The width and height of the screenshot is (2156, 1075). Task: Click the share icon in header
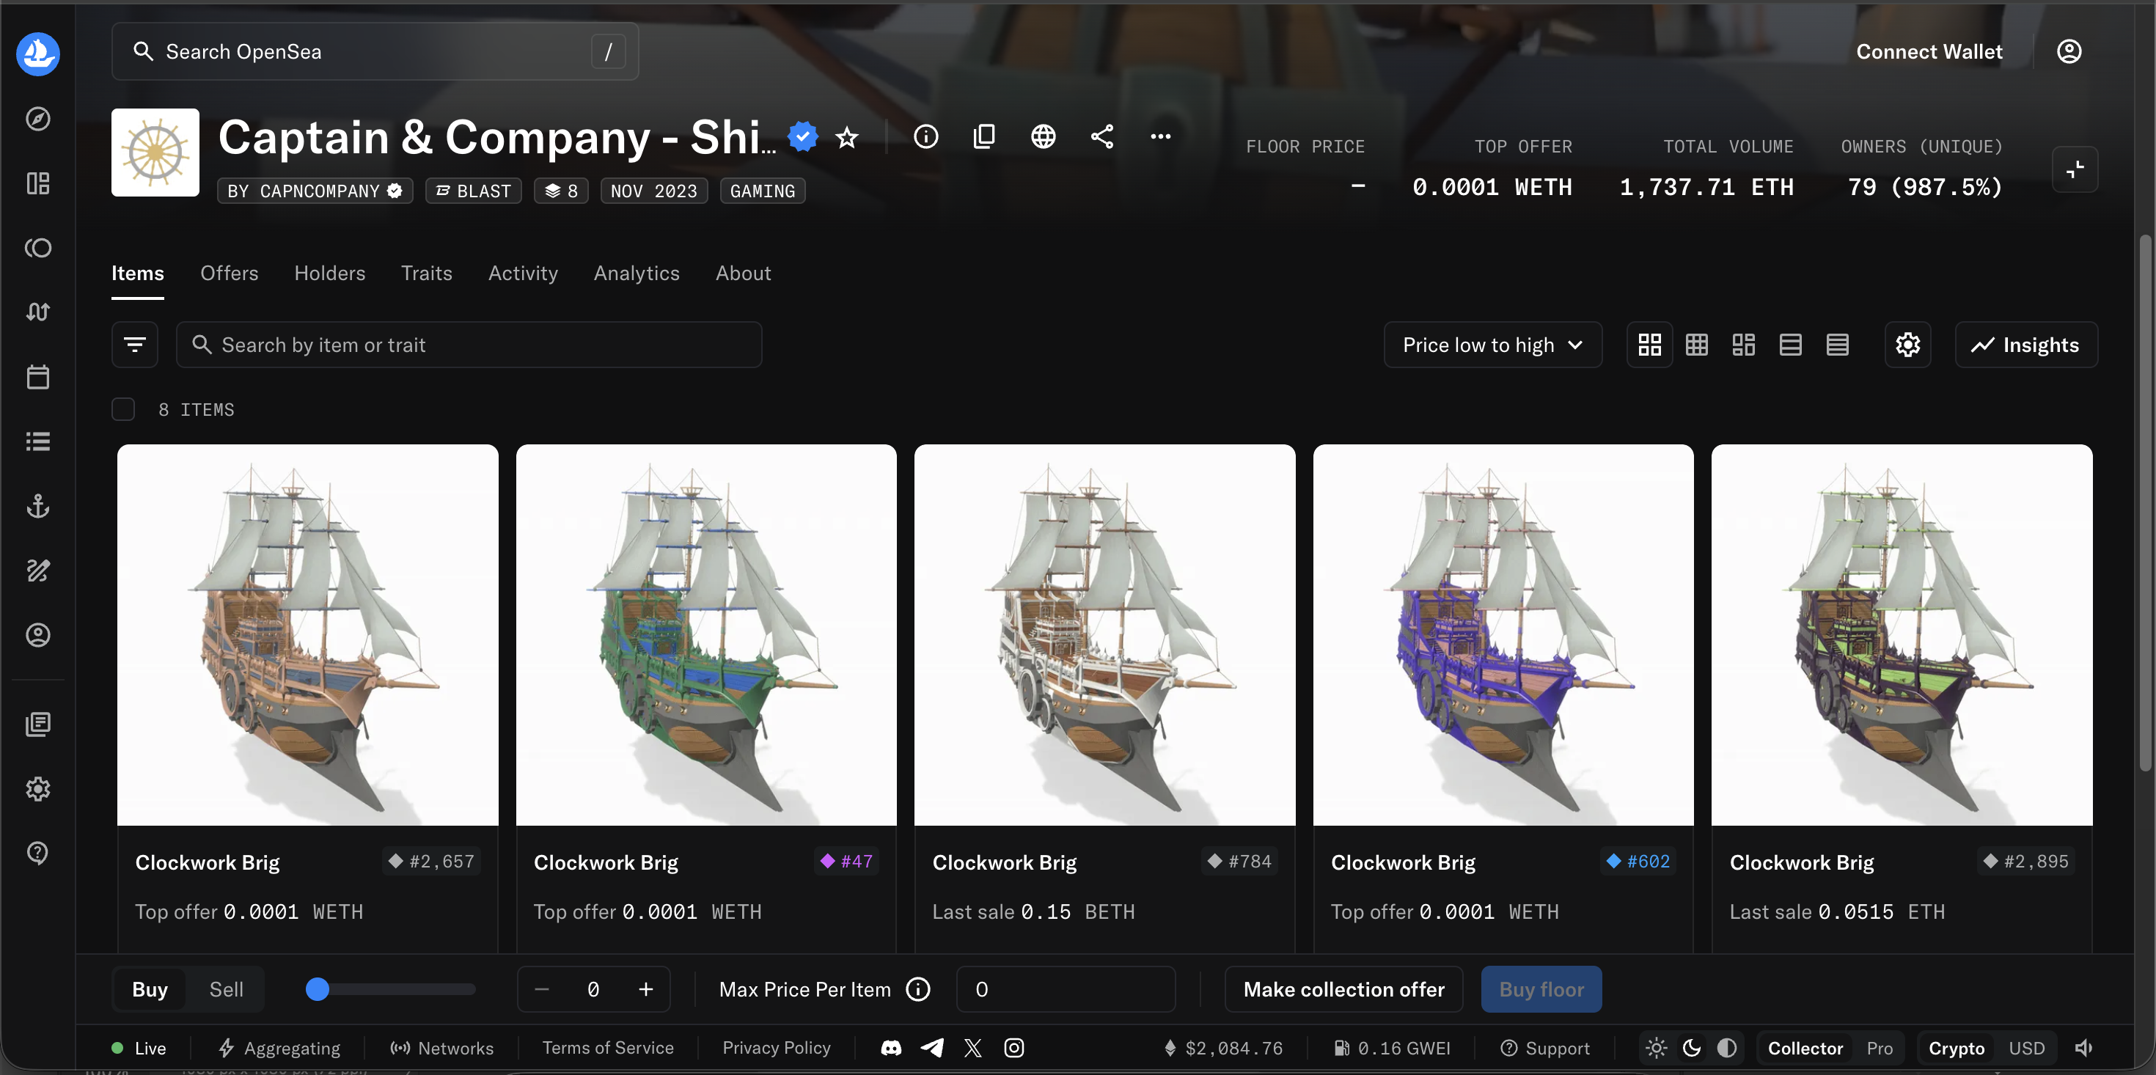[1101, 136]
